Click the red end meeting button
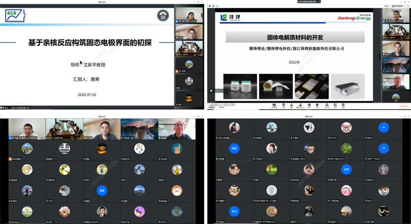The image size is (411, 224). click(404, 106)
